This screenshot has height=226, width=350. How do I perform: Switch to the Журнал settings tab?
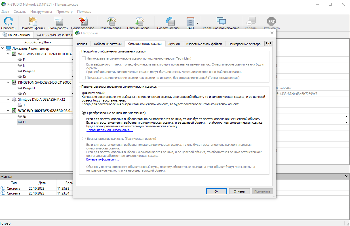(174, 44)
